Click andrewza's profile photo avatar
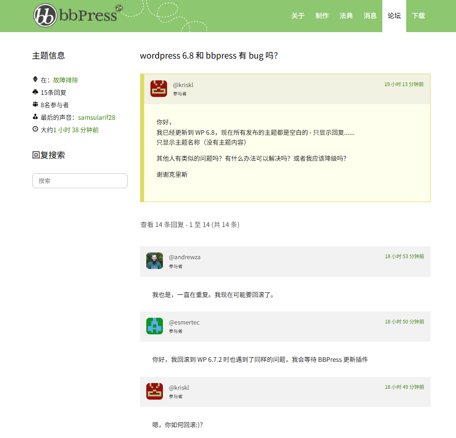Screen dimensions: 456x438 [155, 261]
